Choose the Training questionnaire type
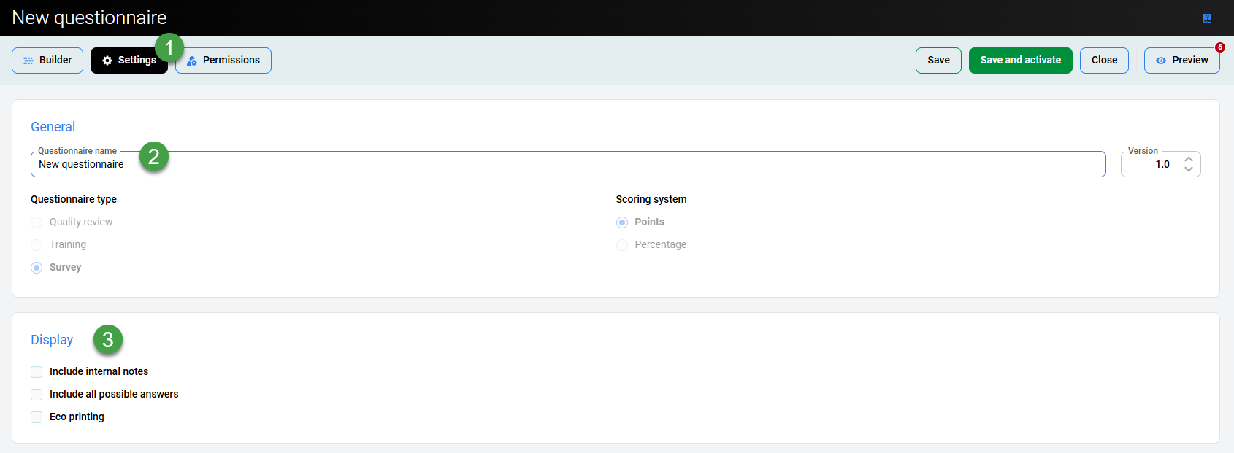This screenshot has height=453, width=1234. point(37,245)
